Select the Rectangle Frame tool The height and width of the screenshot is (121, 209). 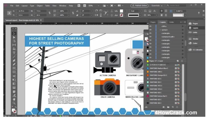coord(14,68)
